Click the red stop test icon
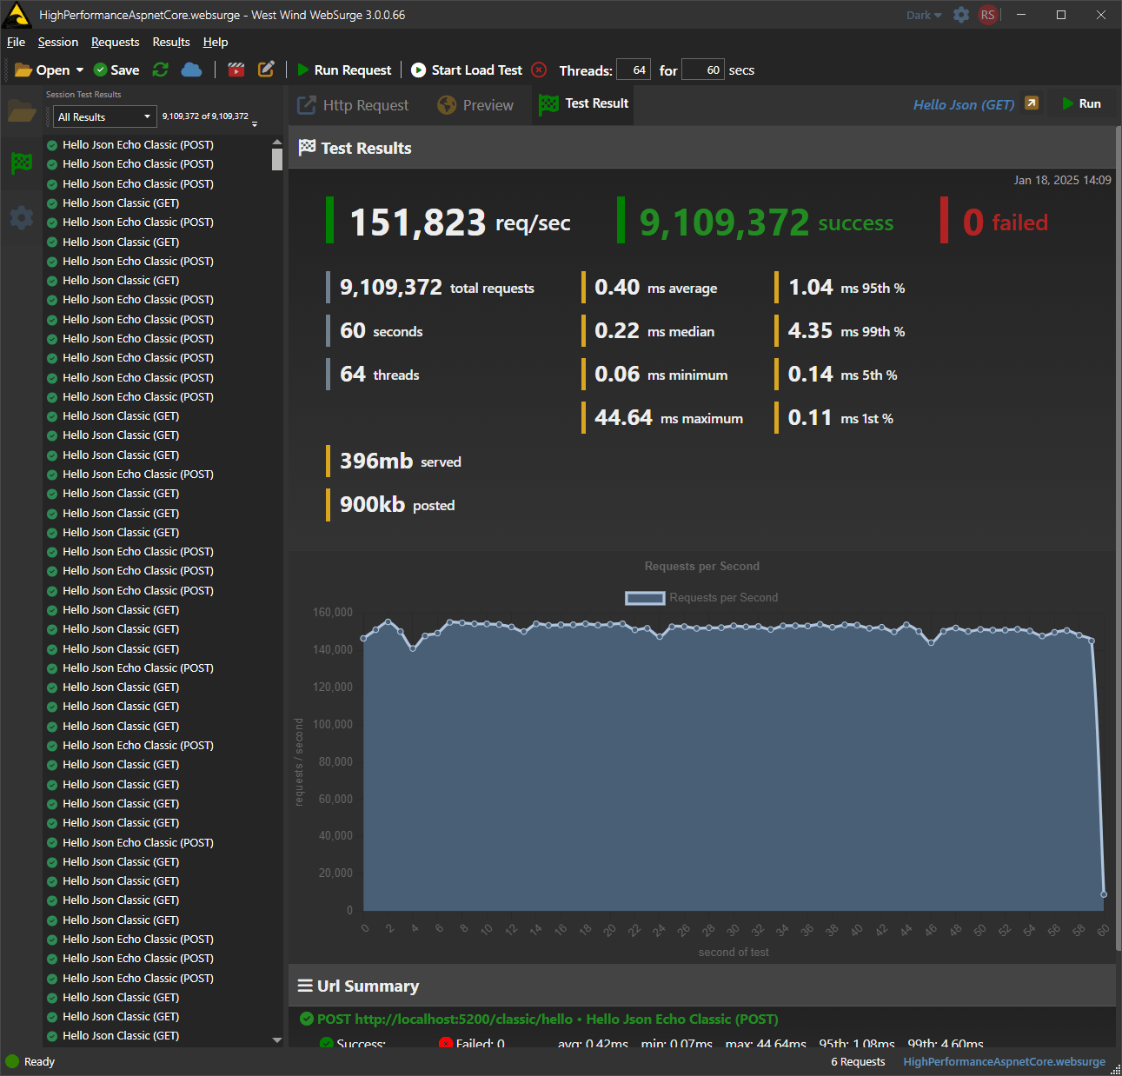This screenshot has height=1076, width=1122. (x=539, y=70)
